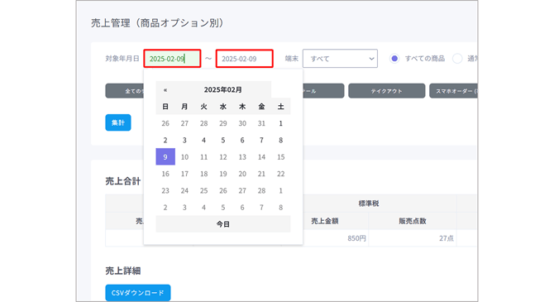This screenshot has width=554, height=302.
Task: Choose day 22 in the calendar
Action: tap(281, 174)
